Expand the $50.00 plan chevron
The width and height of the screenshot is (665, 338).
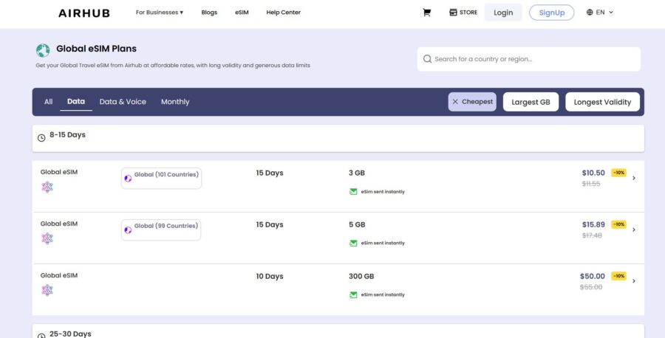click(x=634, y=281)
